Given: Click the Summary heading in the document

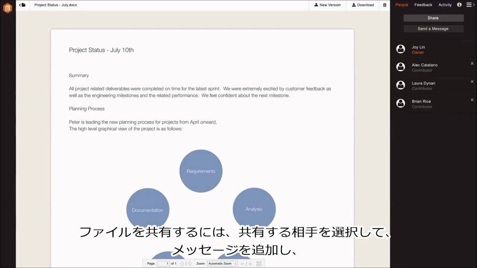Looking at the screenshot, I should pyautogui.click(x=79, y=75).
